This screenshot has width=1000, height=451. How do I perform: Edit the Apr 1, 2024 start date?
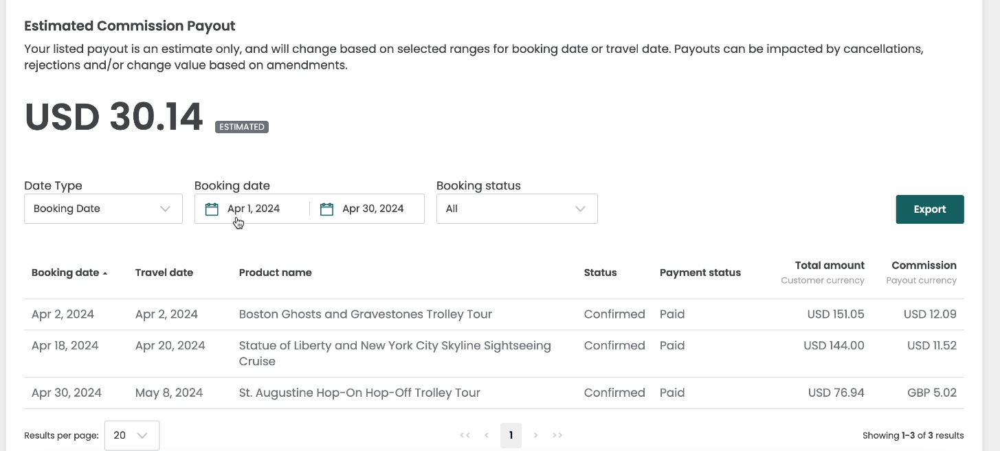click(254, 209)
